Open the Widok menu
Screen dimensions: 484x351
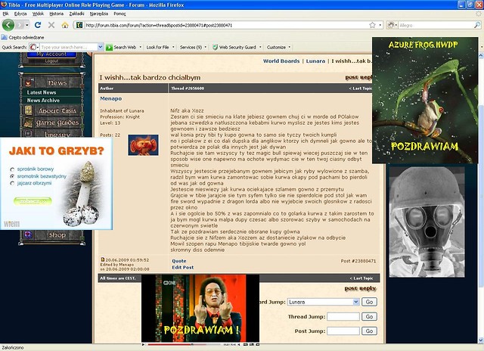click(38, 14)
